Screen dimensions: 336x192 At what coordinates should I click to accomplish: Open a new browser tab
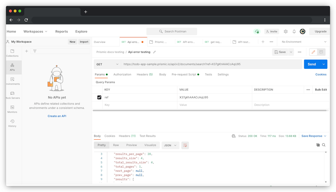(85, 12)
